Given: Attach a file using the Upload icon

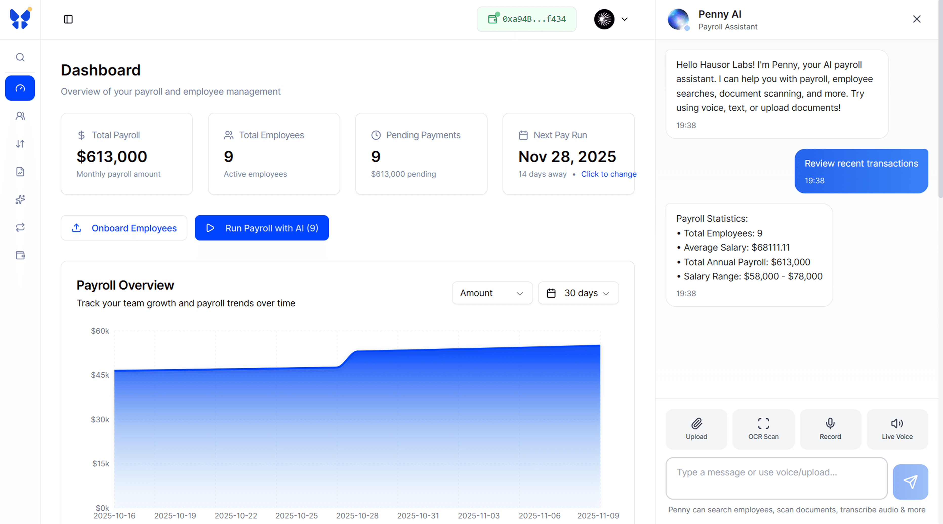Looking at the screenshot, I should tap(696, 429).
